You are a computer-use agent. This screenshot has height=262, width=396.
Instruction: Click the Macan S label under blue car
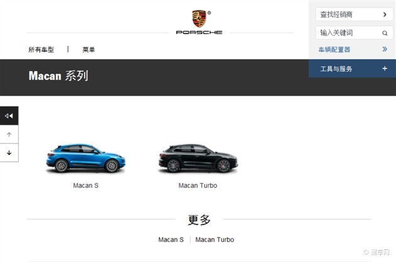pos(86,186)
